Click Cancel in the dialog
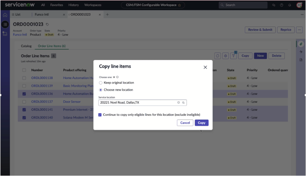The image size is (306, 176). pos(185,123)
